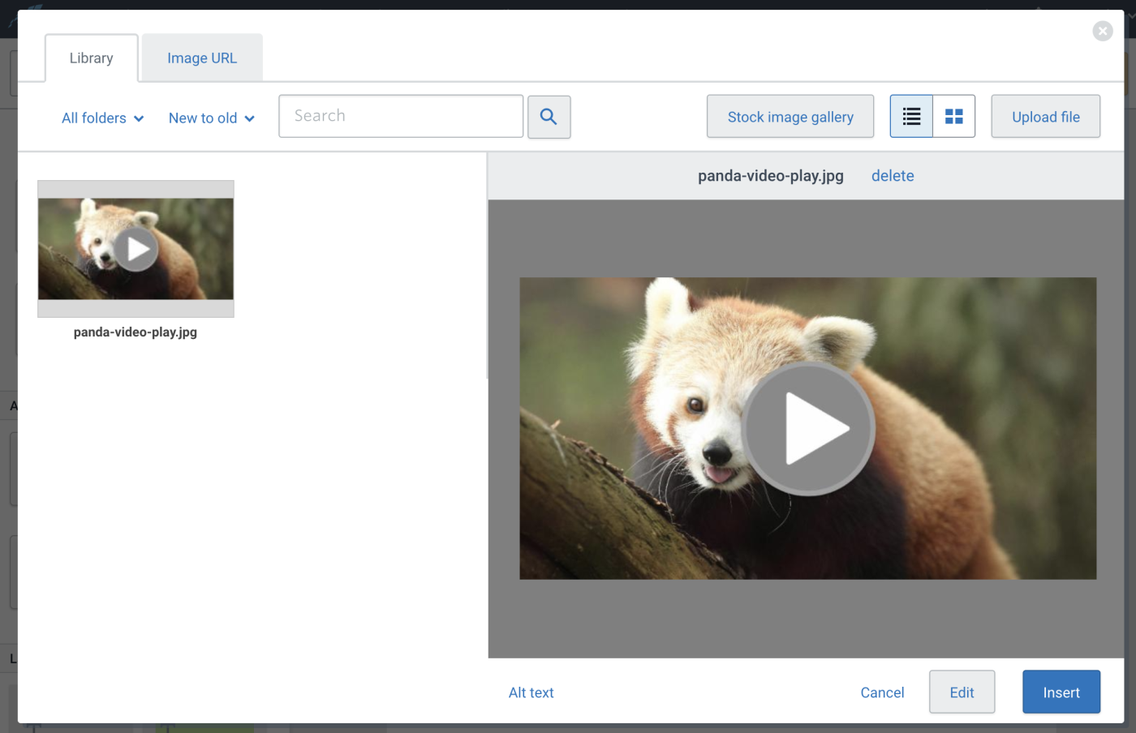Focus the Search input field
This screenshot has height=733, width=1136.
[401, 116]
